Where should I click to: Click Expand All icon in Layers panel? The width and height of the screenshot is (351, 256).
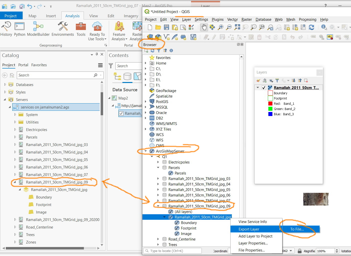coord(293,80)
